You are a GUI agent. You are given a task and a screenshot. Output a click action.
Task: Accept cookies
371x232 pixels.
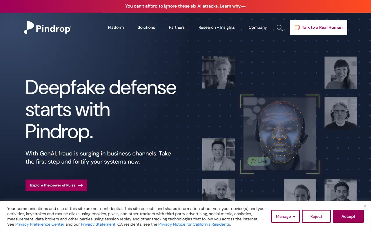[348, 216]
